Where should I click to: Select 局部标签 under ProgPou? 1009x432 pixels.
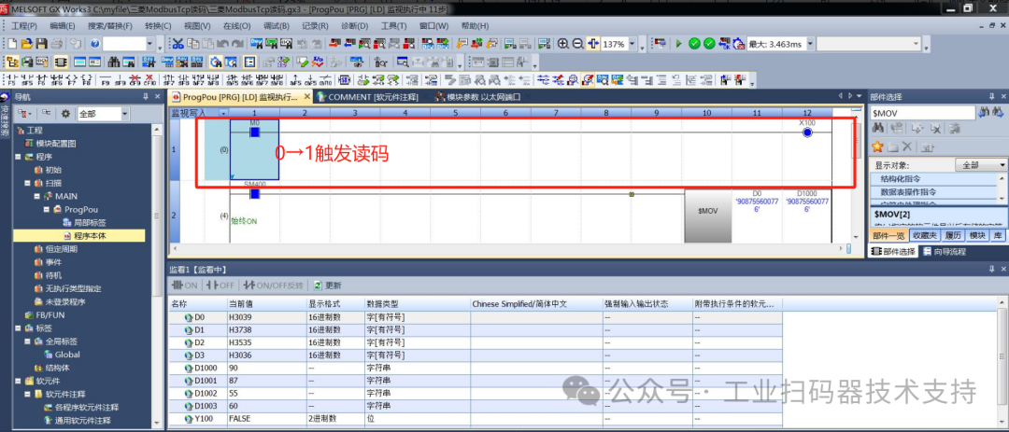tap(84, 222)
